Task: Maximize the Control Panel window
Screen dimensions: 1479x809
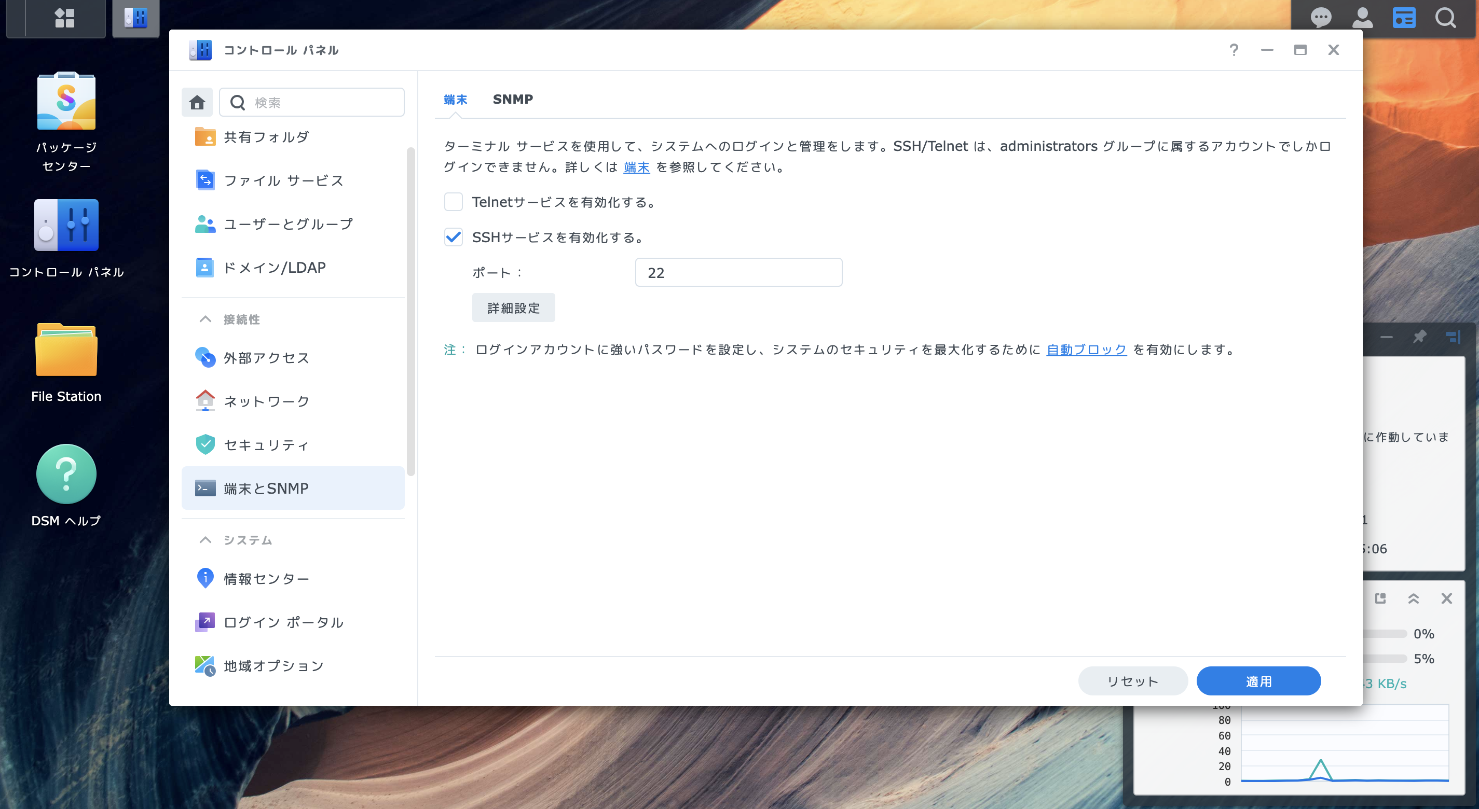Action: 1300,50
